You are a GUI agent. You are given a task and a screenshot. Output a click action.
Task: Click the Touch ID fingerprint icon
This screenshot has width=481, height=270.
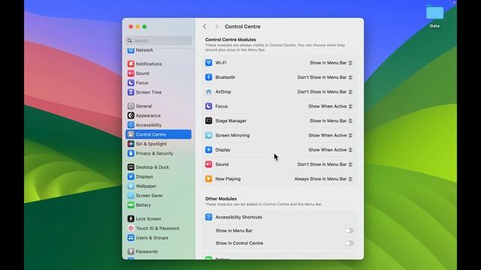[131, 228]
